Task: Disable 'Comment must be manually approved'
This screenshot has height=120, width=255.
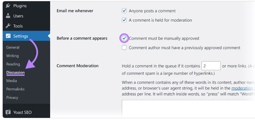Action: [124, 38]
